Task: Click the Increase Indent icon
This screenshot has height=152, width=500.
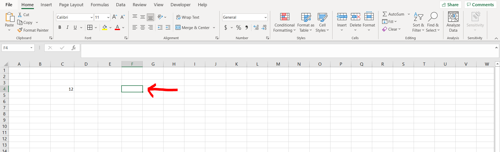Action: pyautogui.click(x=168, y=27)
